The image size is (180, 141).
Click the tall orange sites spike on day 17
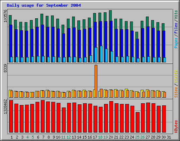pyautogui.click(x=96, y=81)
